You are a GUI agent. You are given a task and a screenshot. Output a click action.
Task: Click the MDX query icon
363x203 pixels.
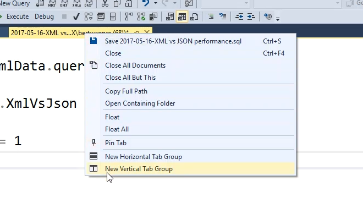(52, 3)
